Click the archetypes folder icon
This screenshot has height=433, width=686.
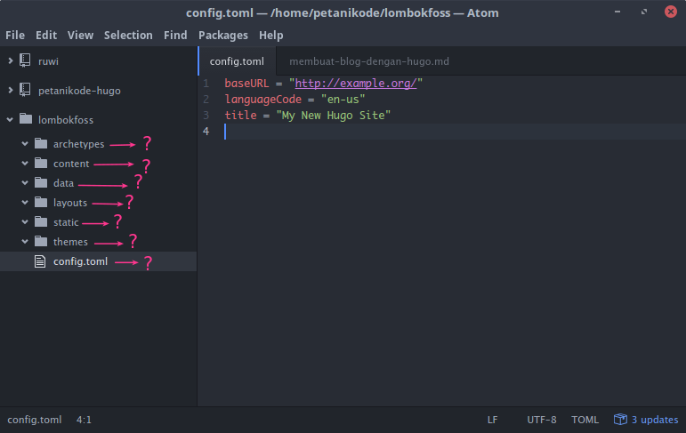point(41,143)
